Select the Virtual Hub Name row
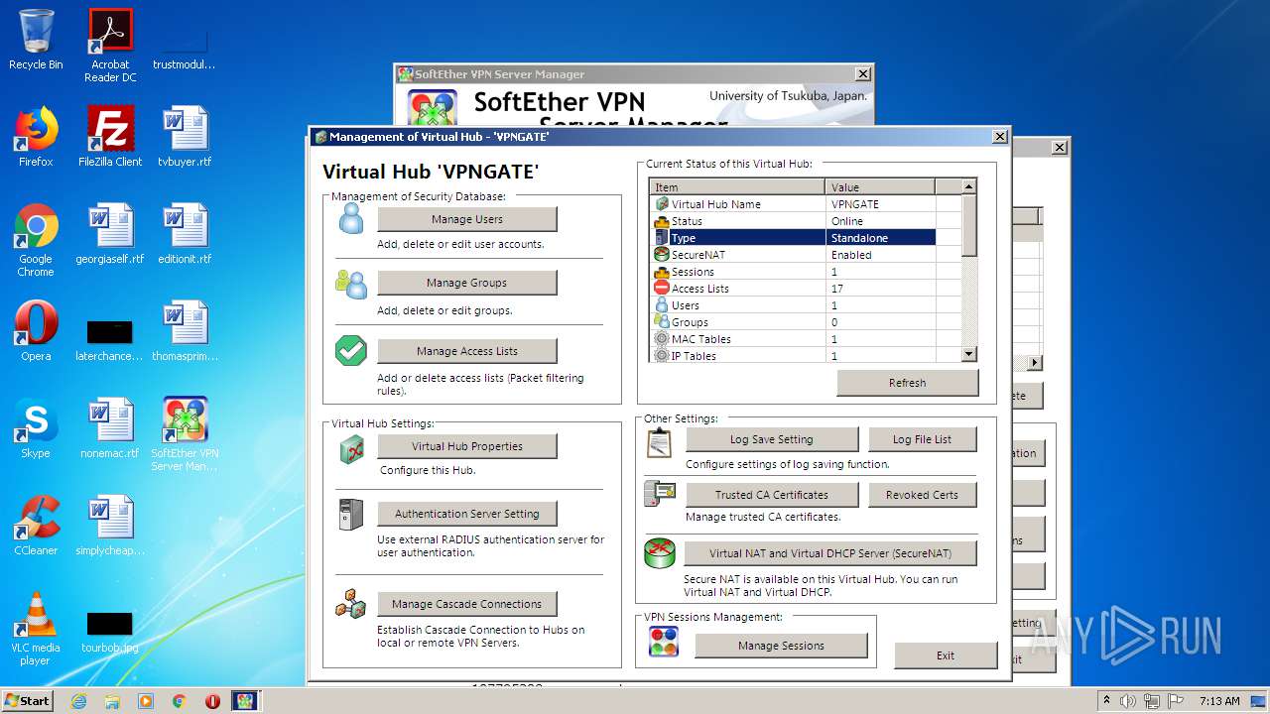 click(x=806, y=204)
